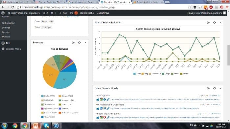Click the Buffer stack extension icon
230x129 pixels.
195,7
